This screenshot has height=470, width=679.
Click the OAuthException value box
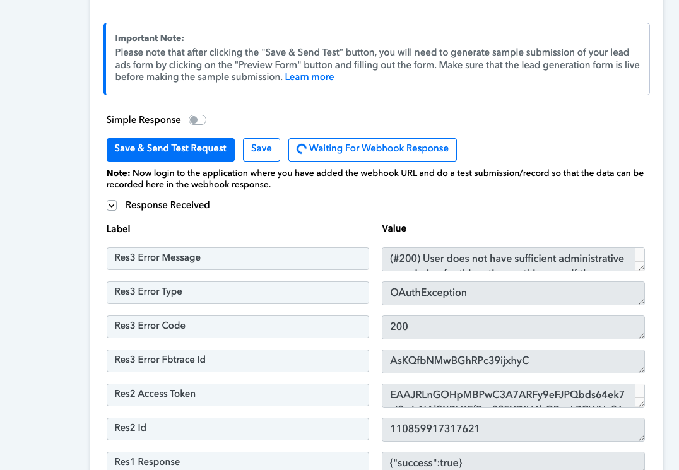pyautogui.click(x=512, y=293)
